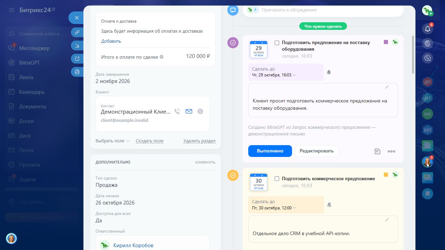Copy deal link via chain icon
The width and height of the screenshot is (445, 250).
[x=77, y=32]
